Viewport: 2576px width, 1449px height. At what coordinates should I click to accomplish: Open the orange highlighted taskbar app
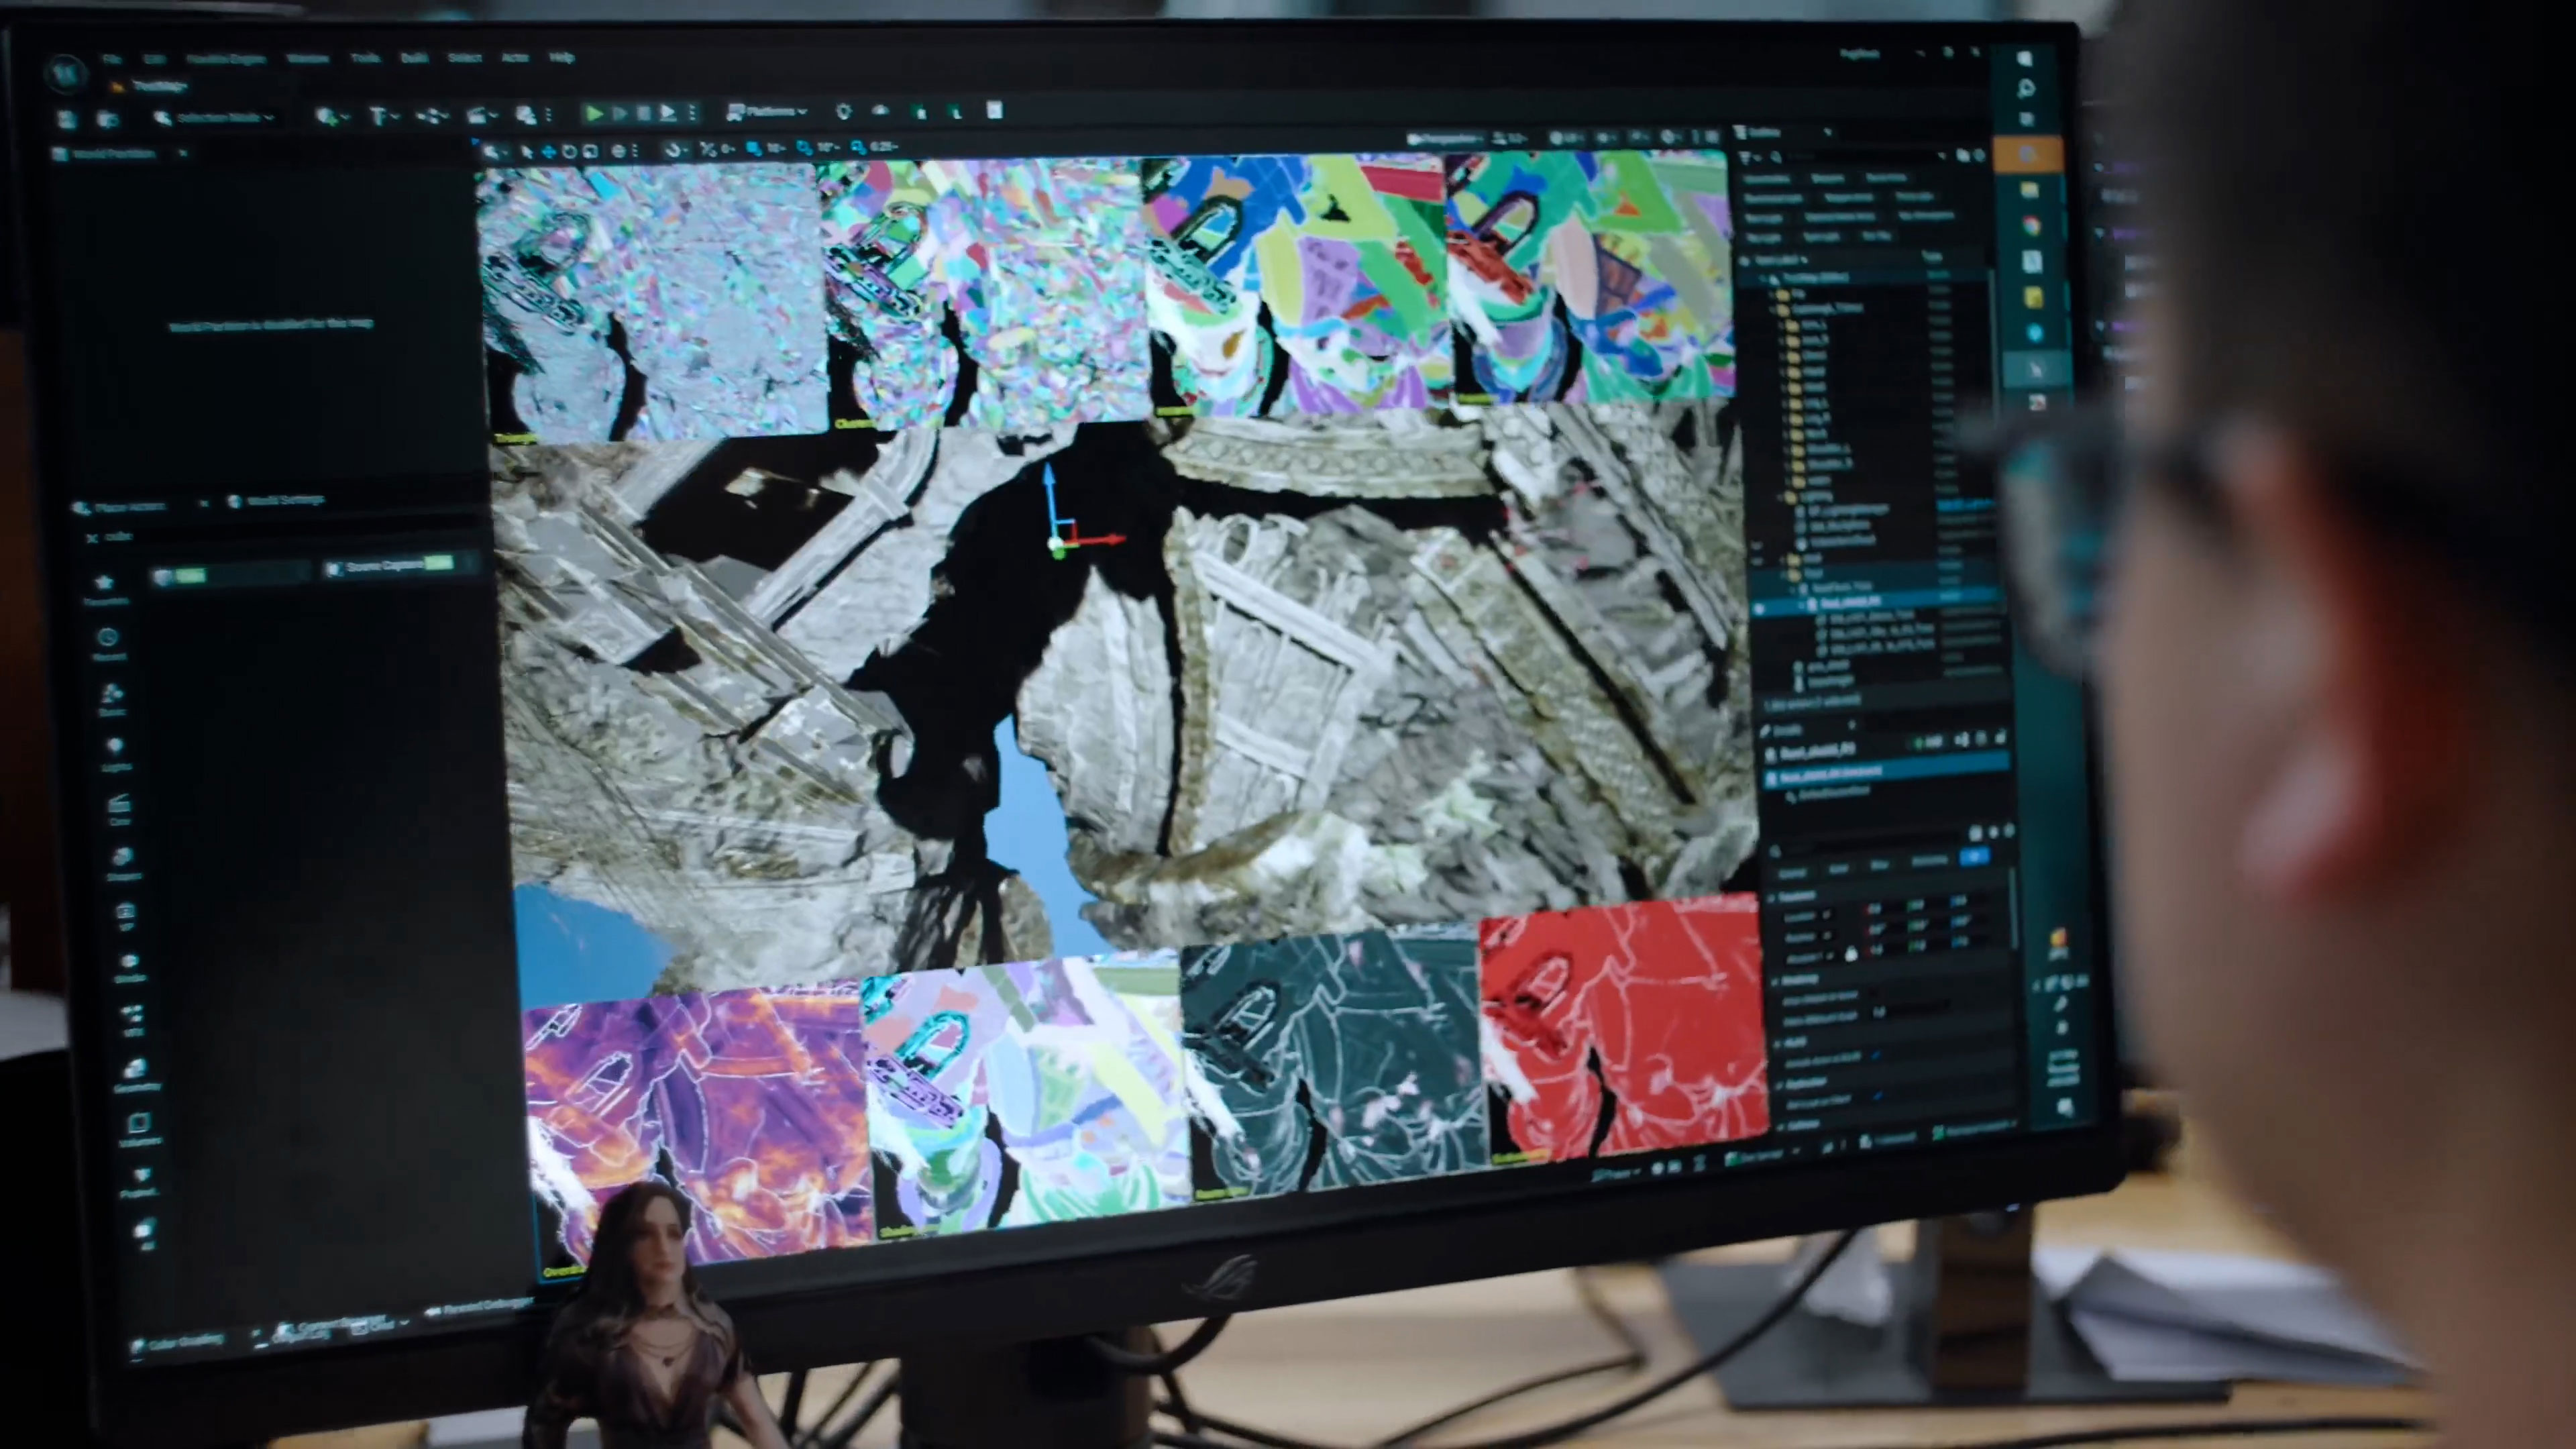click(x=2027, y=155)
